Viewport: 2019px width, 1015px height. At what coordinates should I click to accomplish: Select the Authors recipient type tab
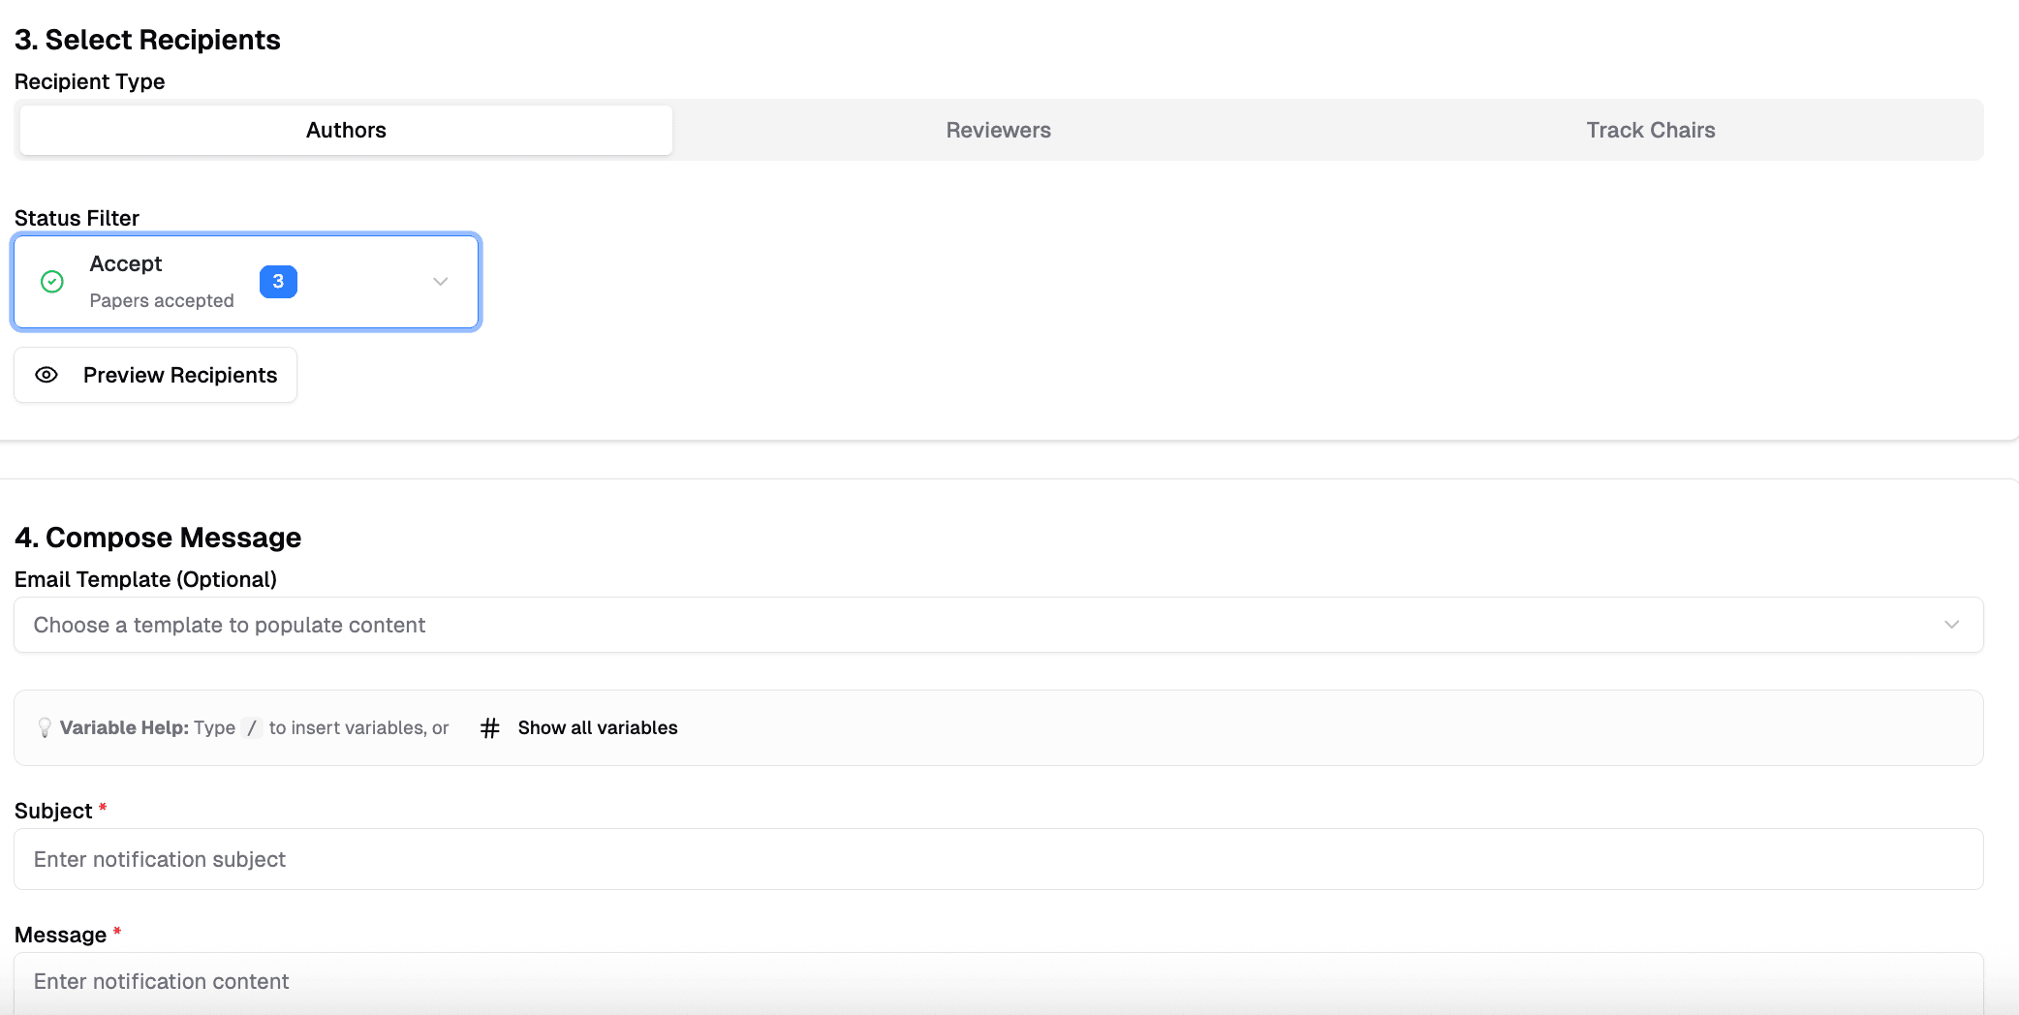coord(346,130)
